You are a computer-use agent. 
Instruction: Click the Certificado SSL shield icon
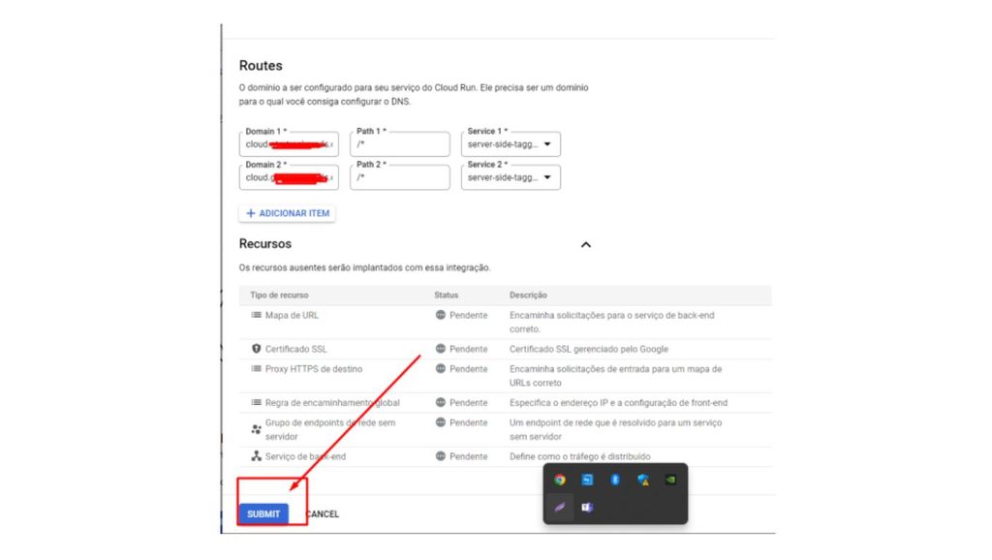pos(256,349)
